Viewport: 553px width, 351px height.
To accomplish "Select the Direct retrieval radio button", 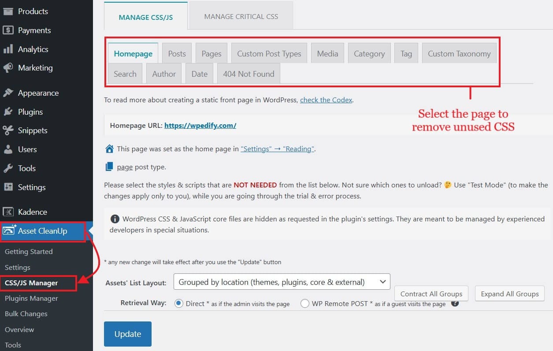I will coord(179,303).
